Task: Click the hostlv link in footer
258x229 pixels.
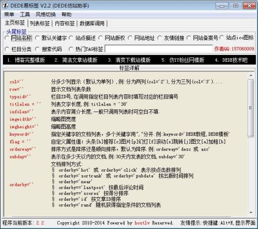Action: tap(142, 223)
